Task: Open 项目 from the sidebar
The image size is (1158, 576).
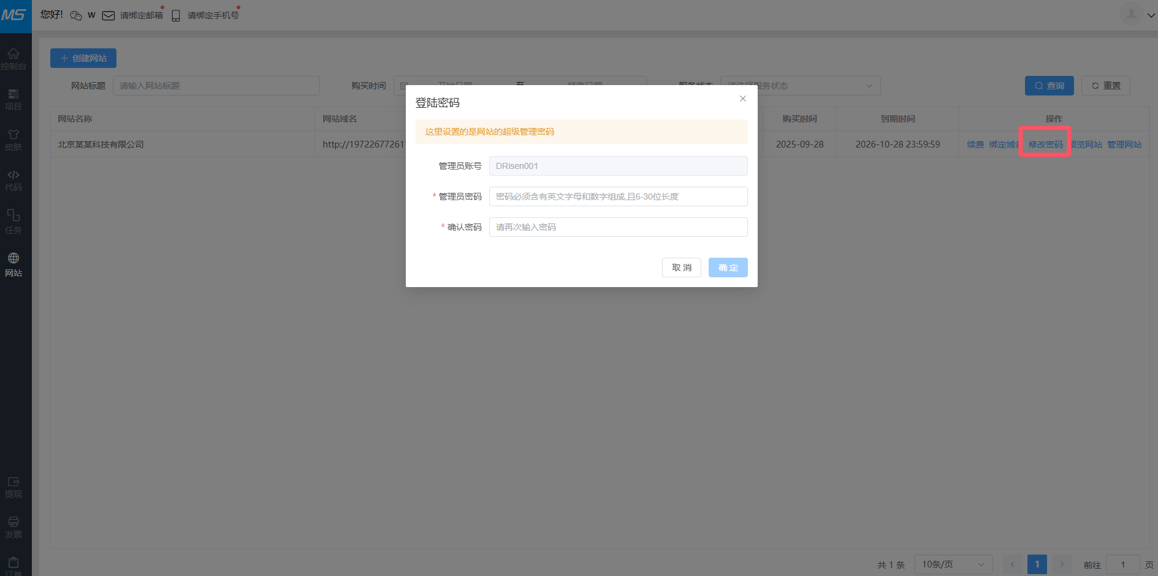Action: pyautogui.click(x=13, y=95)
